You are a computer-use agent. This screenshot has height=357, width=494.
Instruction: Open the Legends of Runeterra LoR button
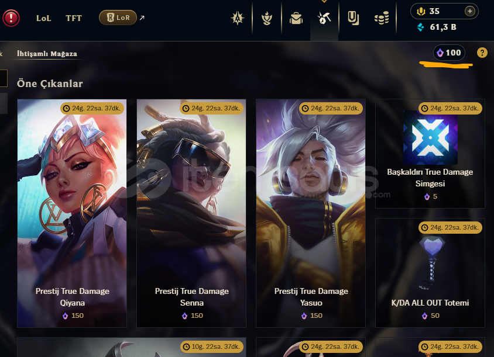(118, 18)
